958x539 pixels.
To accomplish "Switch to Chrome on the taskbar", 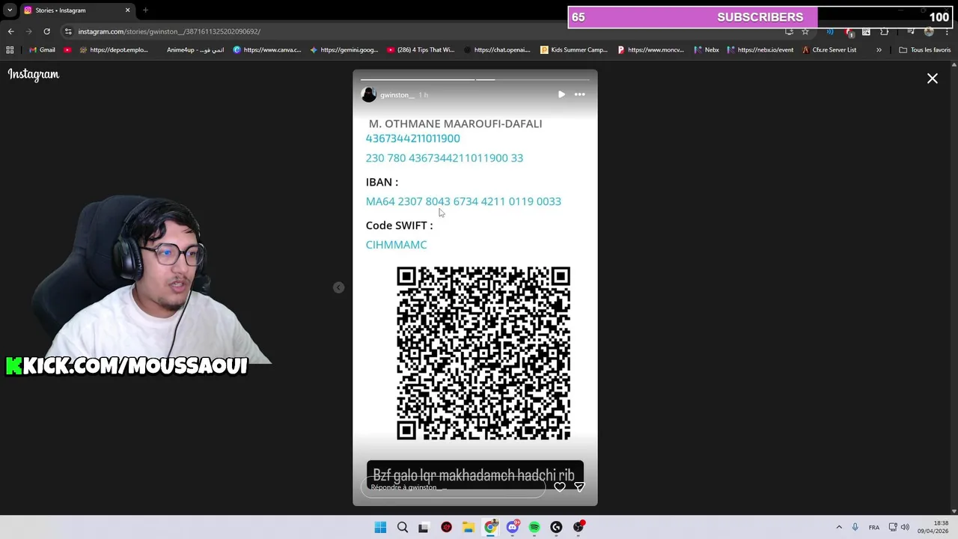I will [x=490, y=527].
